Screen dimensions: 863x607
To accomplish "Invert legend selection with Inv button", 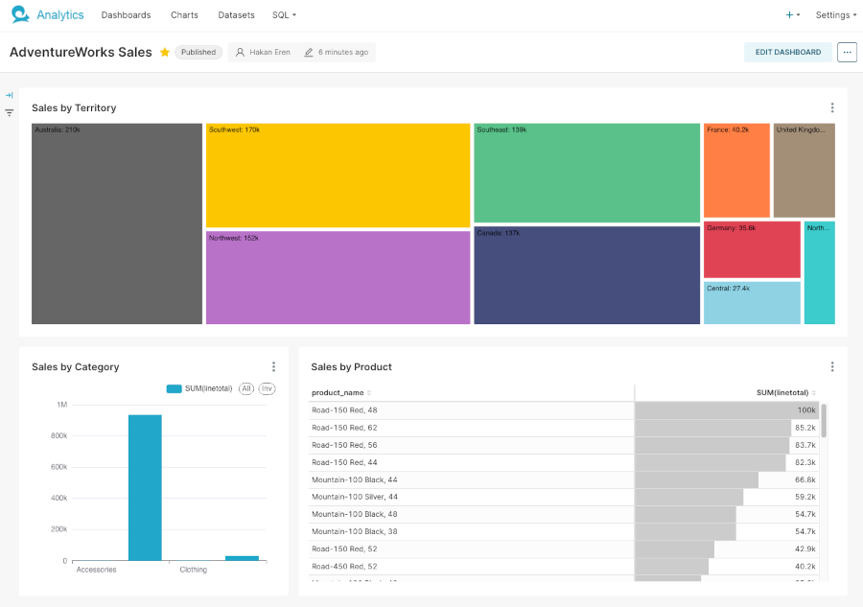I will tap(268, 388).
